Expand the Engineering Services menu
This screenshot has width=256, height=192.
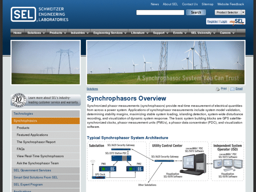click(110, 33)
